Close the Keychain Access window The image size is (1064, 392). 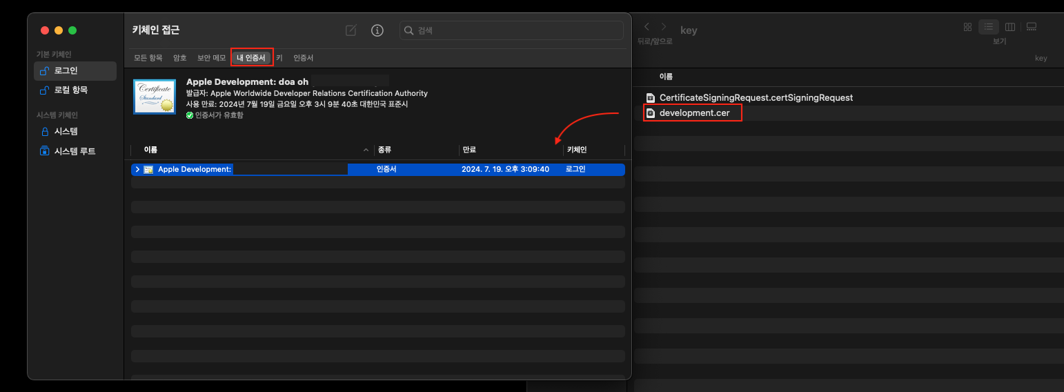click(x=45, y=30)
